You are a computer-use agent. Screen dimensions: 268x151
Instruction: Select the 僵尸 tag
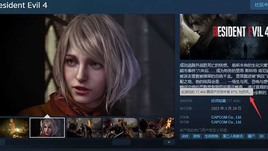pos(251,136)
